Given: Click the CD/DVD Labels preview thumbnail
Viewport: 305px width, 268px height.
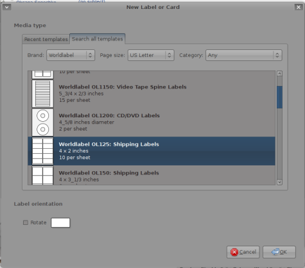Looking at the screenshot, I should click(42, 122).
